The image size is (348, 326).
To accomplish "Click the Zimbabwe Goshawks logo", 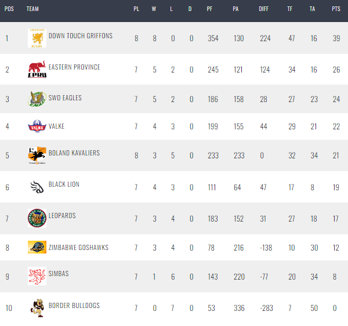I will 37,247.
